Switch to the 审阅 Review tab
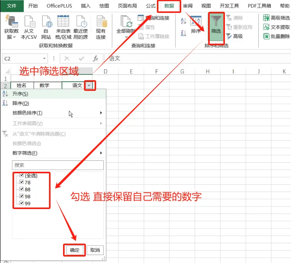Viewport: 291px width, 263px height. (x=188, y=6)
